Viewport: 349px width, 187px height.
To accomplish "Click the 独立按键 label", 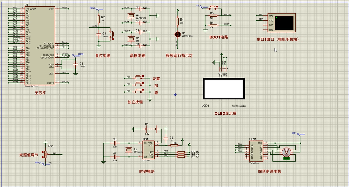I will (135, 102).
